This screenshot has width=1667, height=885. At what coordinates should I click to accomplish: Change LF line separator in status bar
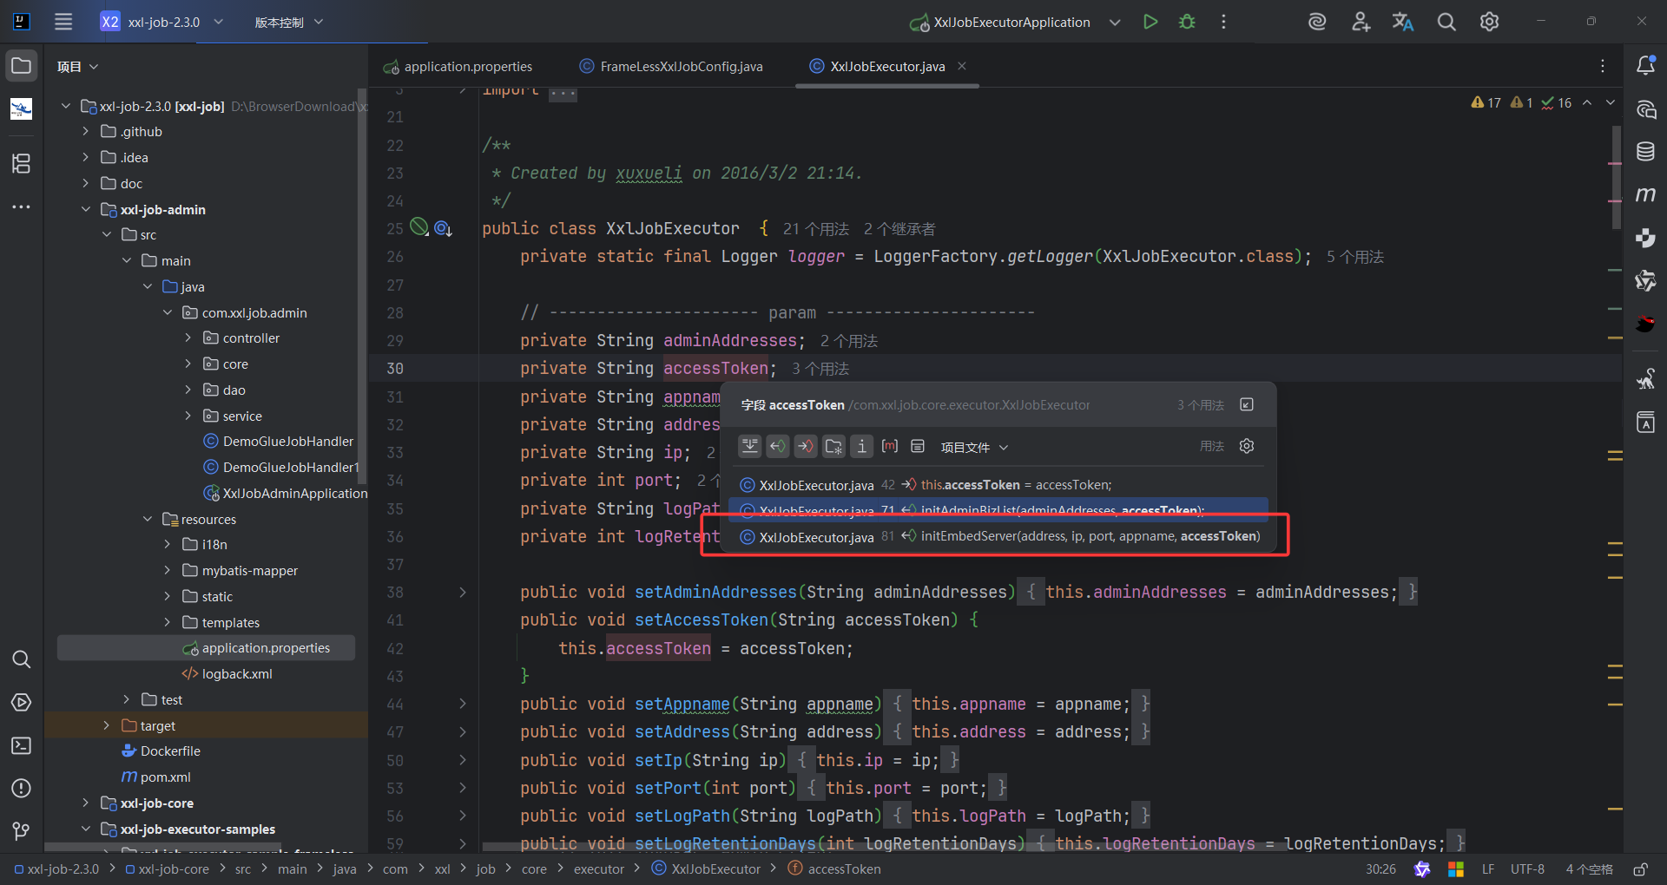(1488, 869)
